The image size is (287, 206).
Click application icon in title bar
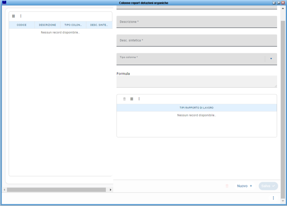[4, 2]
